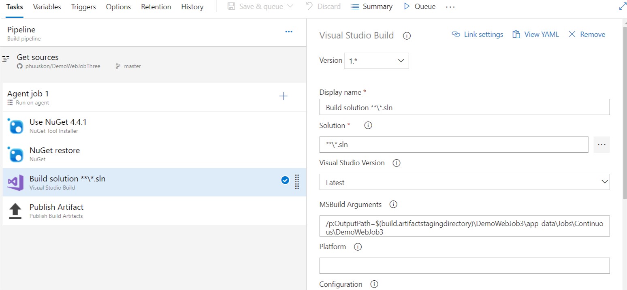Show info for Visual Studio Version
Screen dimensions: 627x290
click(397, 163)
